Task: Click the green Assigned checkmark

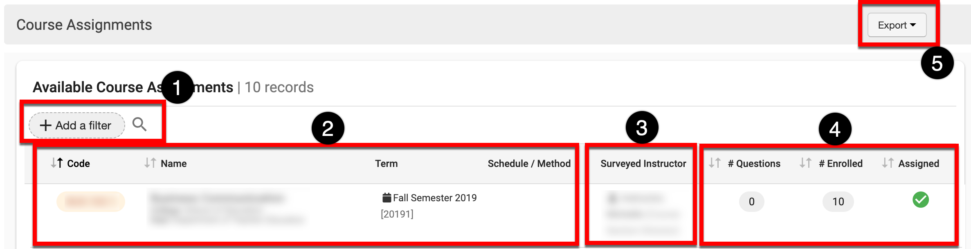Action: coord(920,200)
